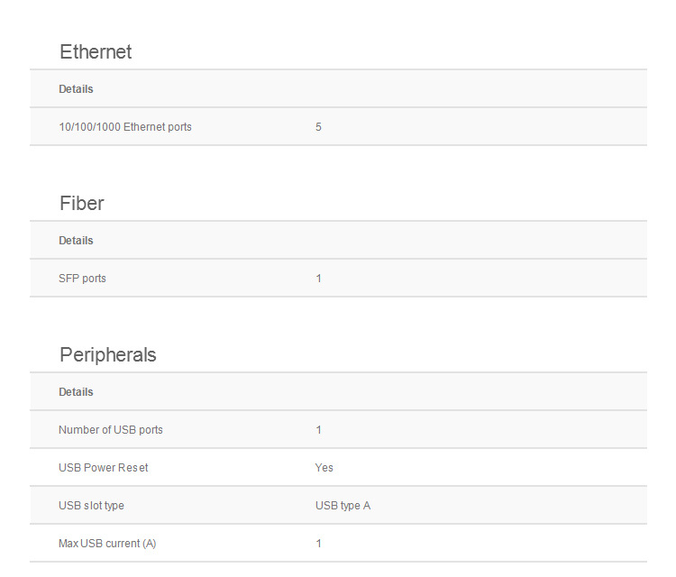Viewport: 676px width, 577px height.
Task: Click Details header under Fiber
Action: point(76,241)
